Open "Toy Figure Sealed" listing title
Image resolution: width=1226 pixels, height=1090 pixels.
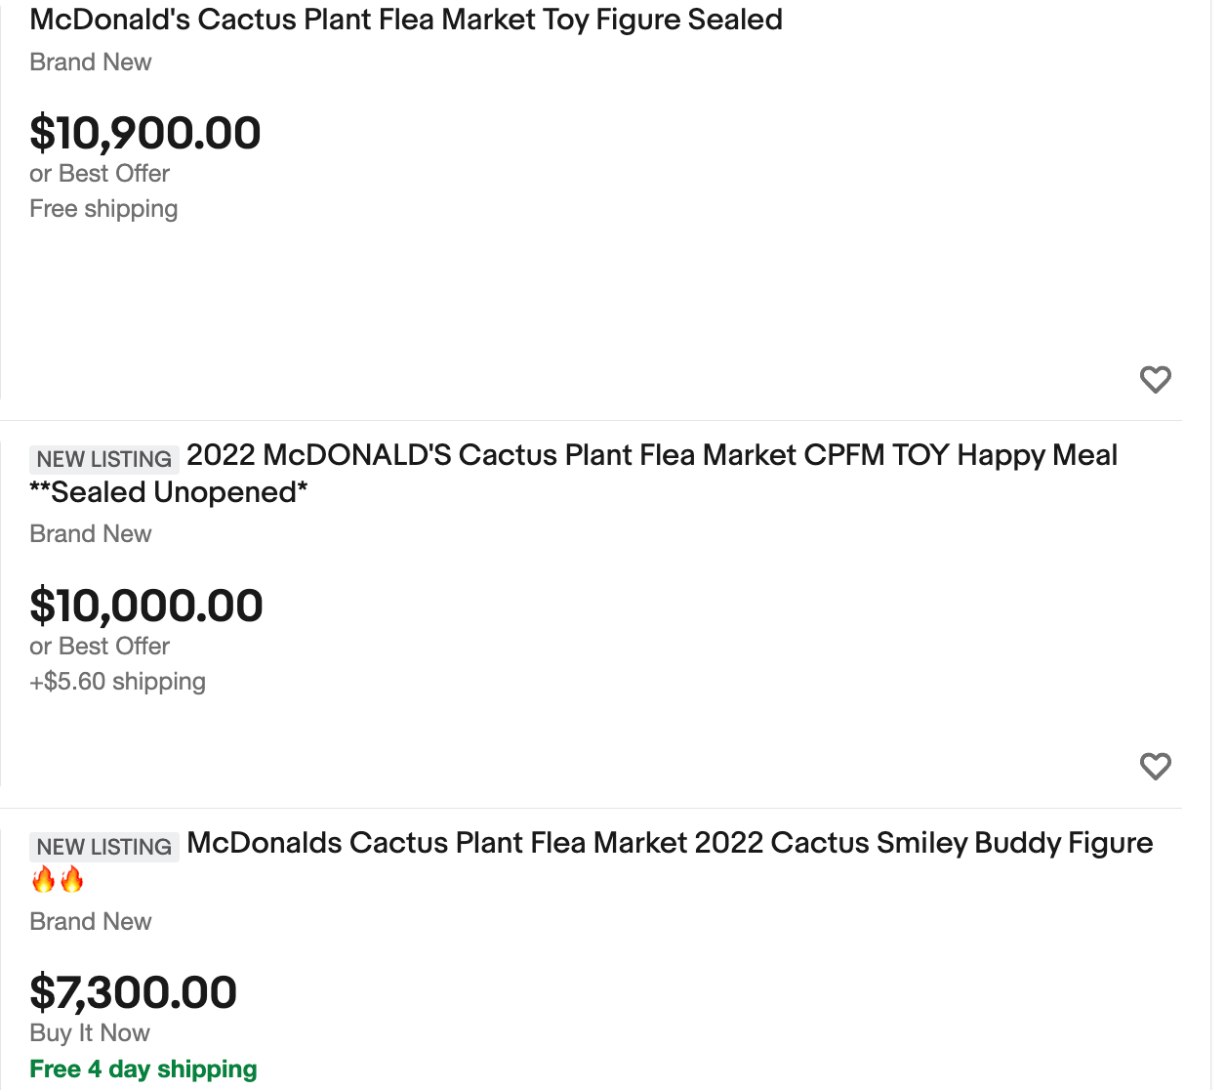[x=406, y=20]
